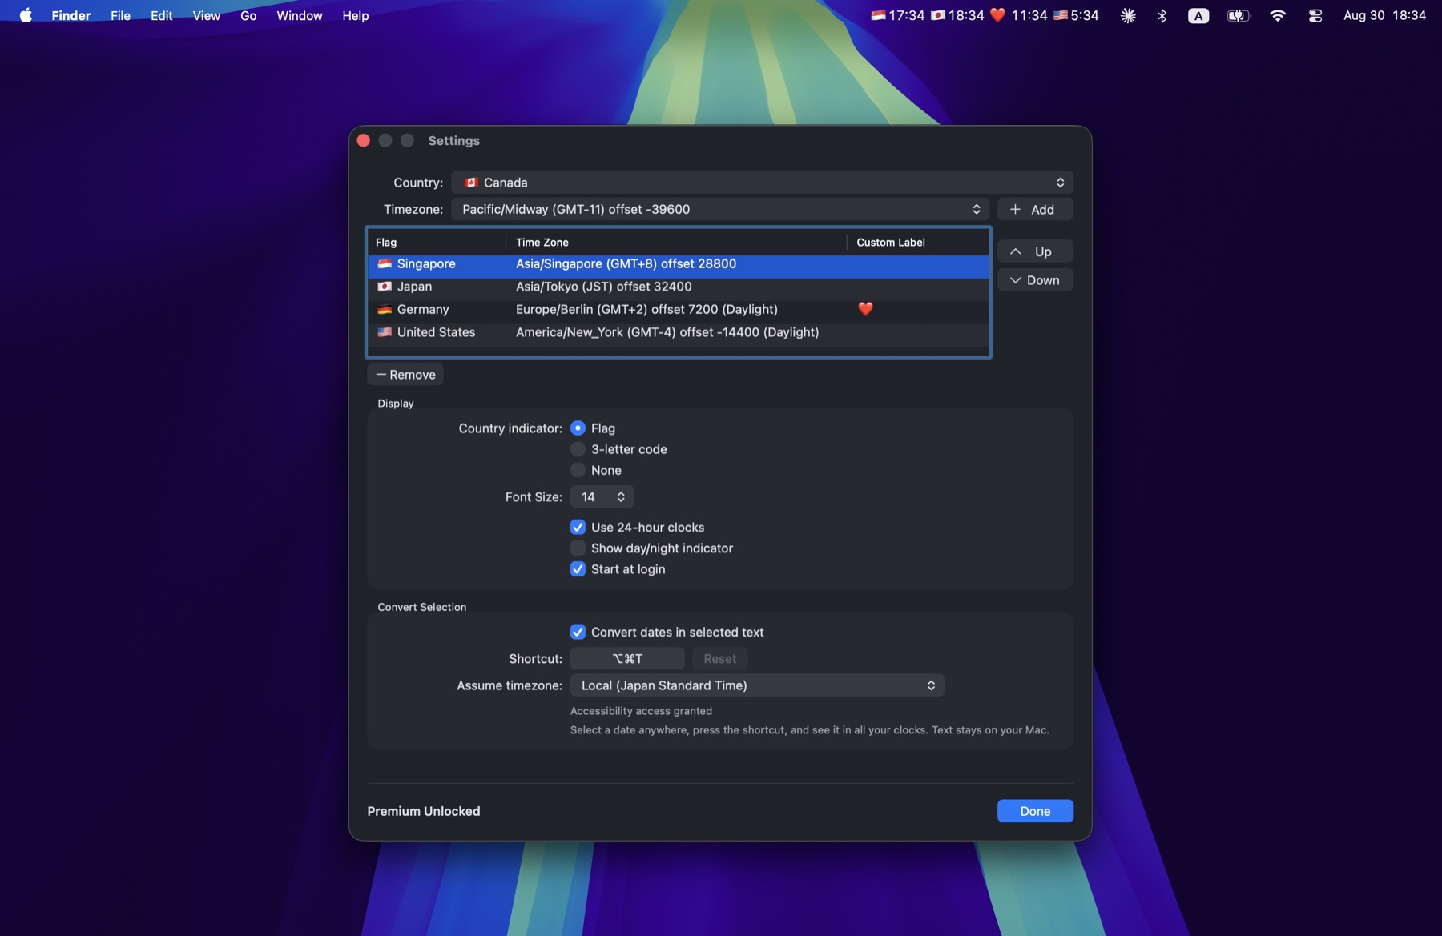Click Singapore clock in menu bar
This screenshot has width=1442, height=936.
tap(898, 15)
